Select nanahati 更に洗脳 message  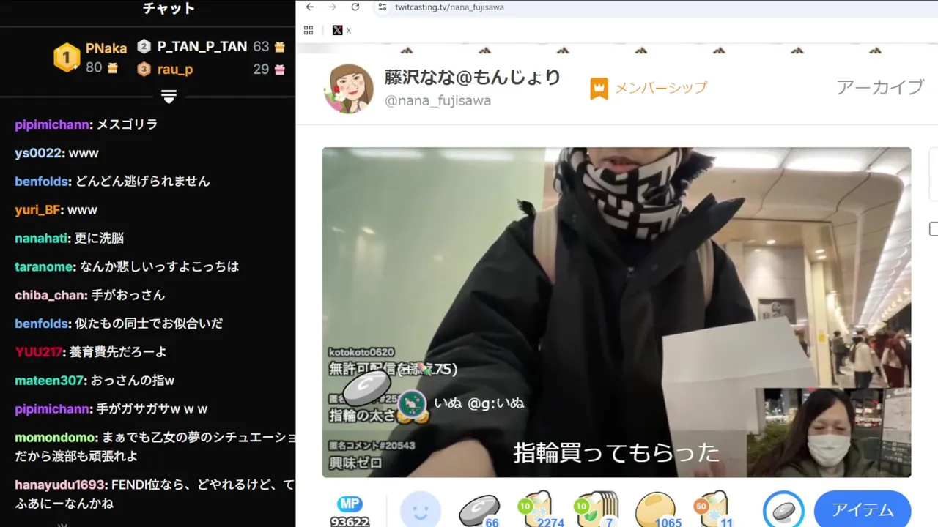70,238
